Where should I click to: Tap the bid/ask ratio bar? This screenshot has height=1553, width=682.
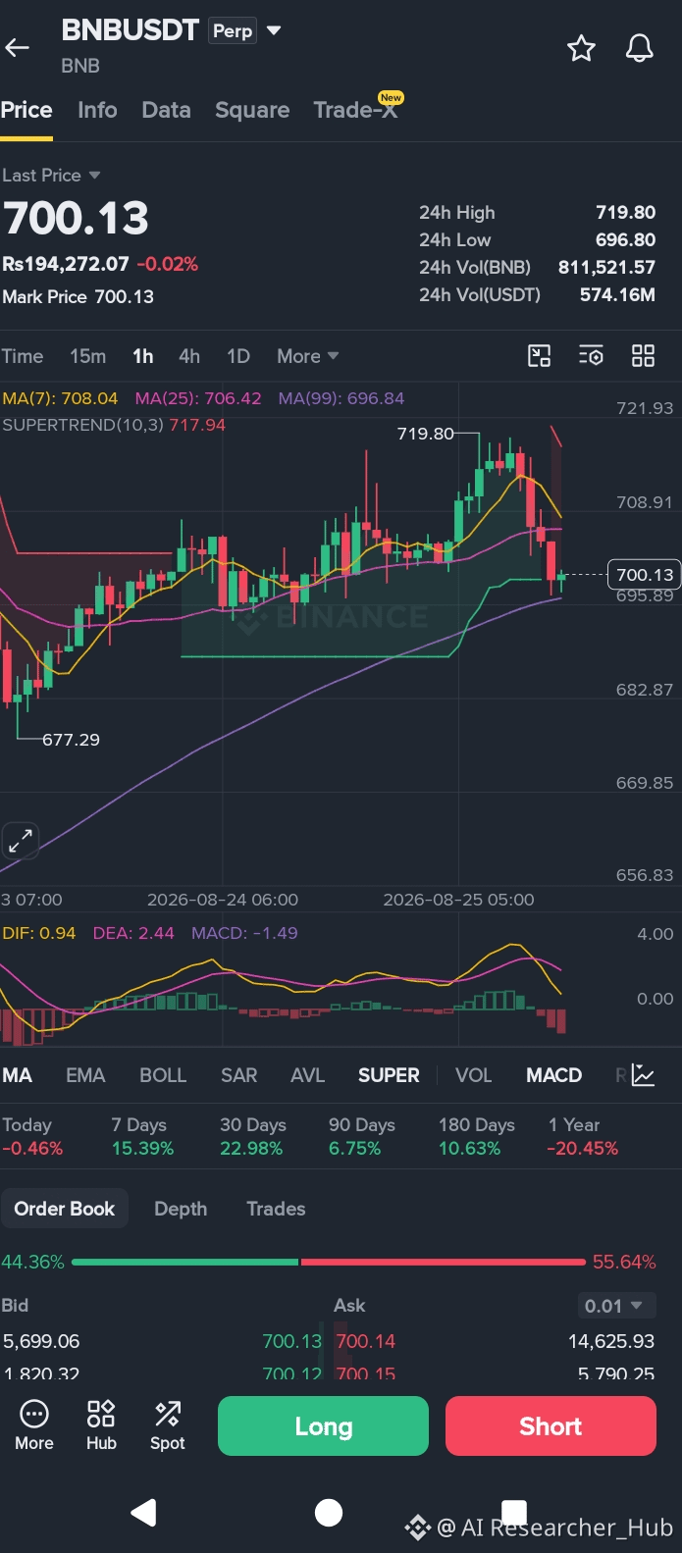coord(329,1262)
